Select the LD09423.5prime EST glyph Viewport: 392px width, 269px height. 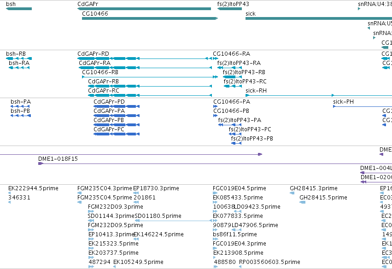[x=238, y=211]
